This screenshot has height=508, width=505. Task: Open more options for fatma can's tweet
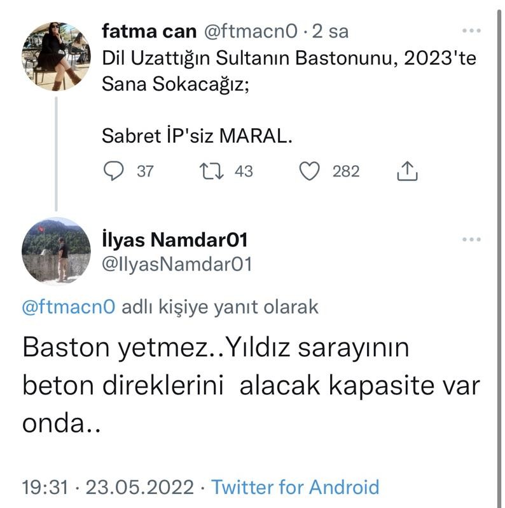coord(471,30)
